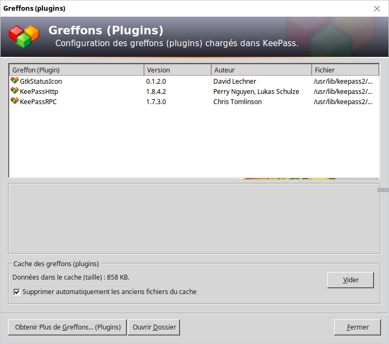Sort list by Auteur column header
Screen dimensions: 389x344
point(261,70)
